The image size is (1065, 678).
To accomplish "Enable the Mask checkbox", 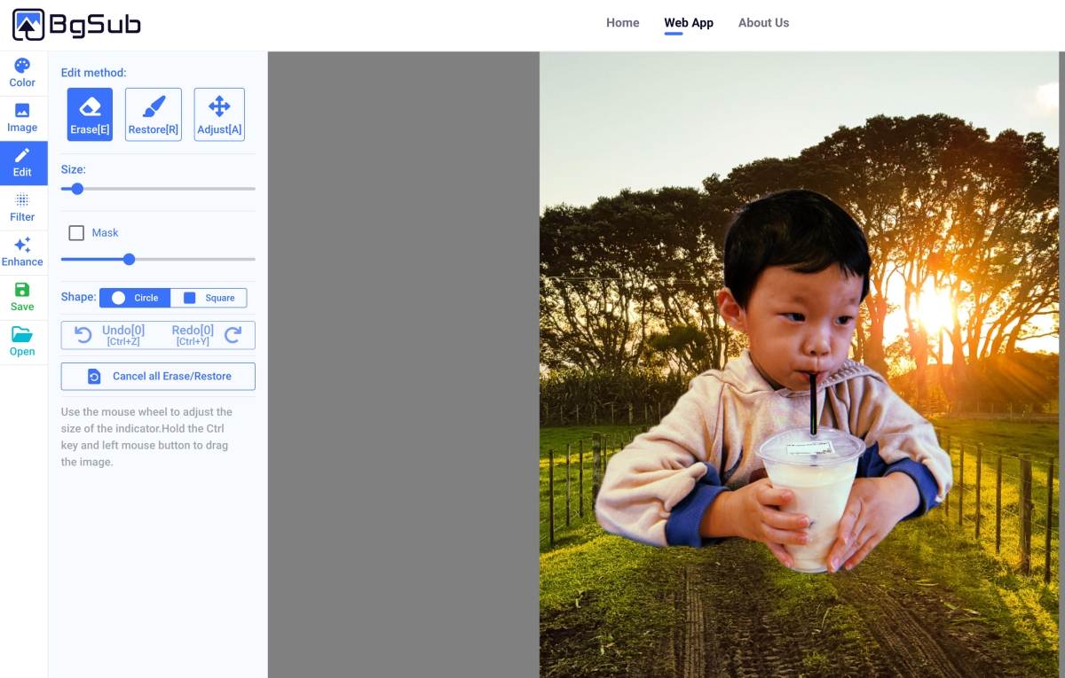I will tap(76, 233).
